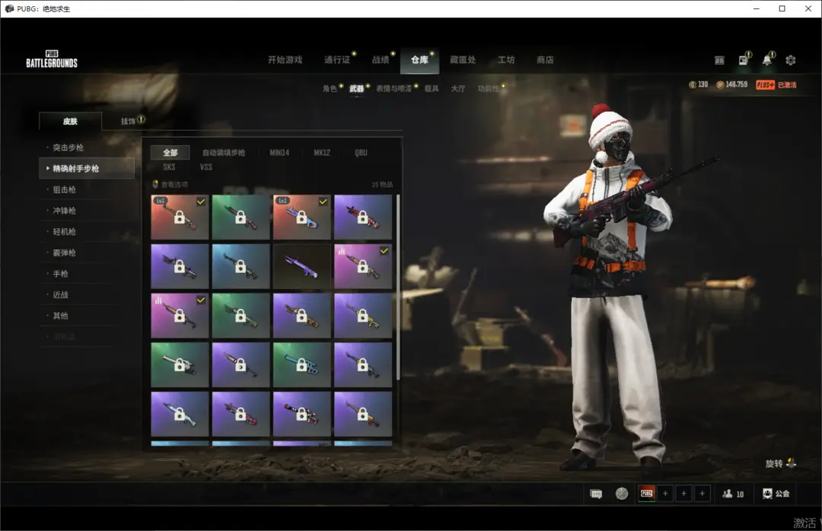
Task: Select the 武器 sub-tab
Action: [x=356, y=88]
